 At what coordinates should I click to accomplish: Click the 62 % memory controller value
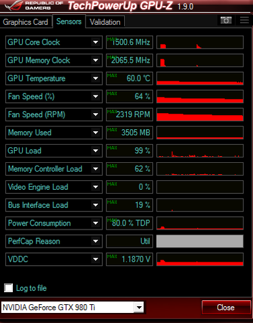click(130, 169)
